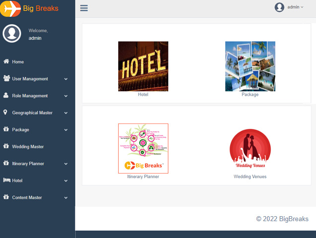
Task: Toggle the hamburger sidebar menu icon
Action: 84,8
